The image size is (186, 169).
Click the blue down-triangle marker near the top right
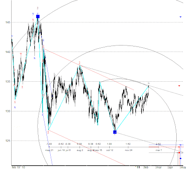(180, 17)
